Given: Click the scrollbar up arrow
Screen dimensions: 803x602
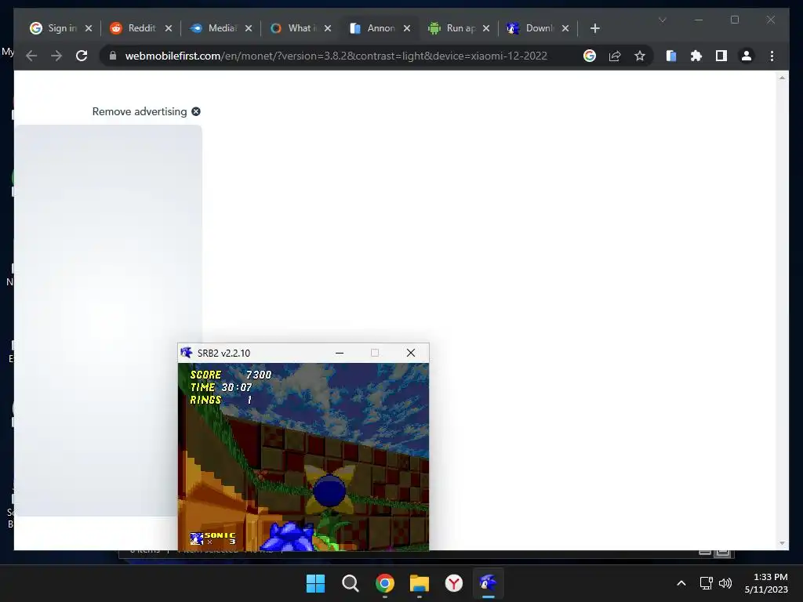Looking at the screenshot, I should (x=782, y=78).
